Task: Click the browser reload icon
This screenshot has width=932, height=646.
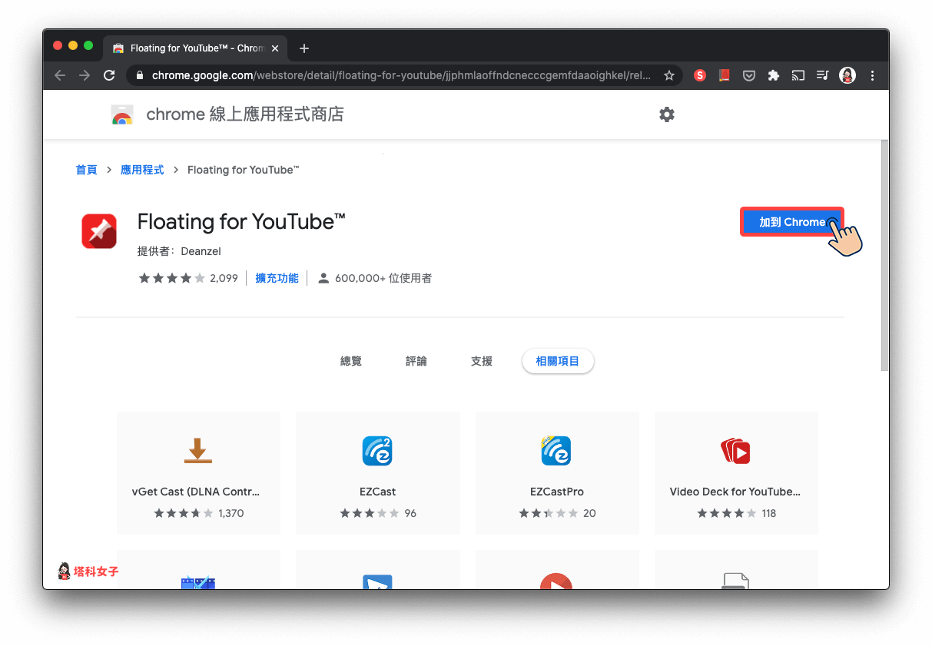Action: (109, 75)
